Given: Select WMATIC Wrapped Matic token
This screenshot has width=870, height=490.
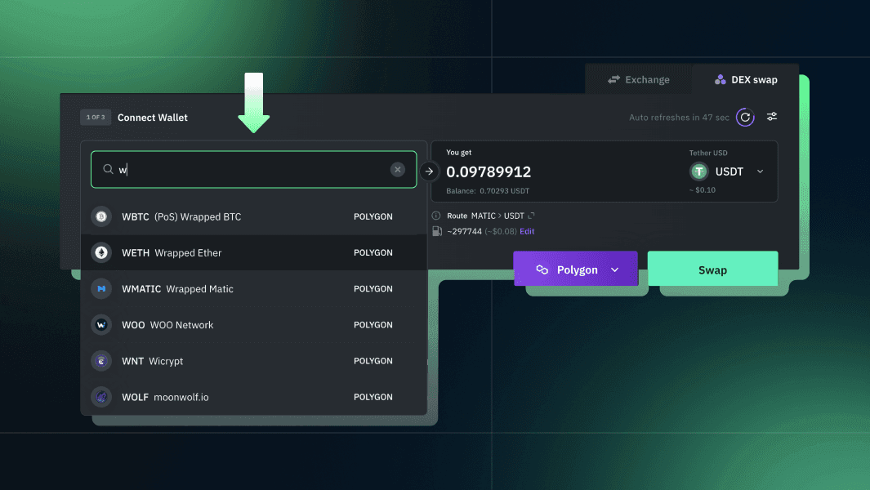Looking at the screenshot, I should [253, 288].
